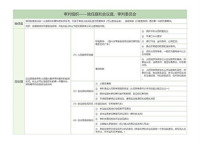Click the cell containing '审判长主持'

140,114
